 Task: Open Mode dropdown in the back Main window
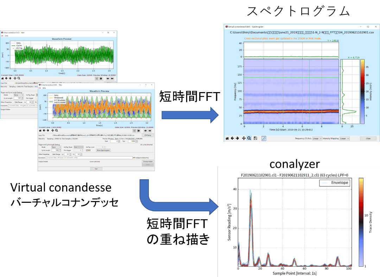pyautogui.click(x=18, y=95)
